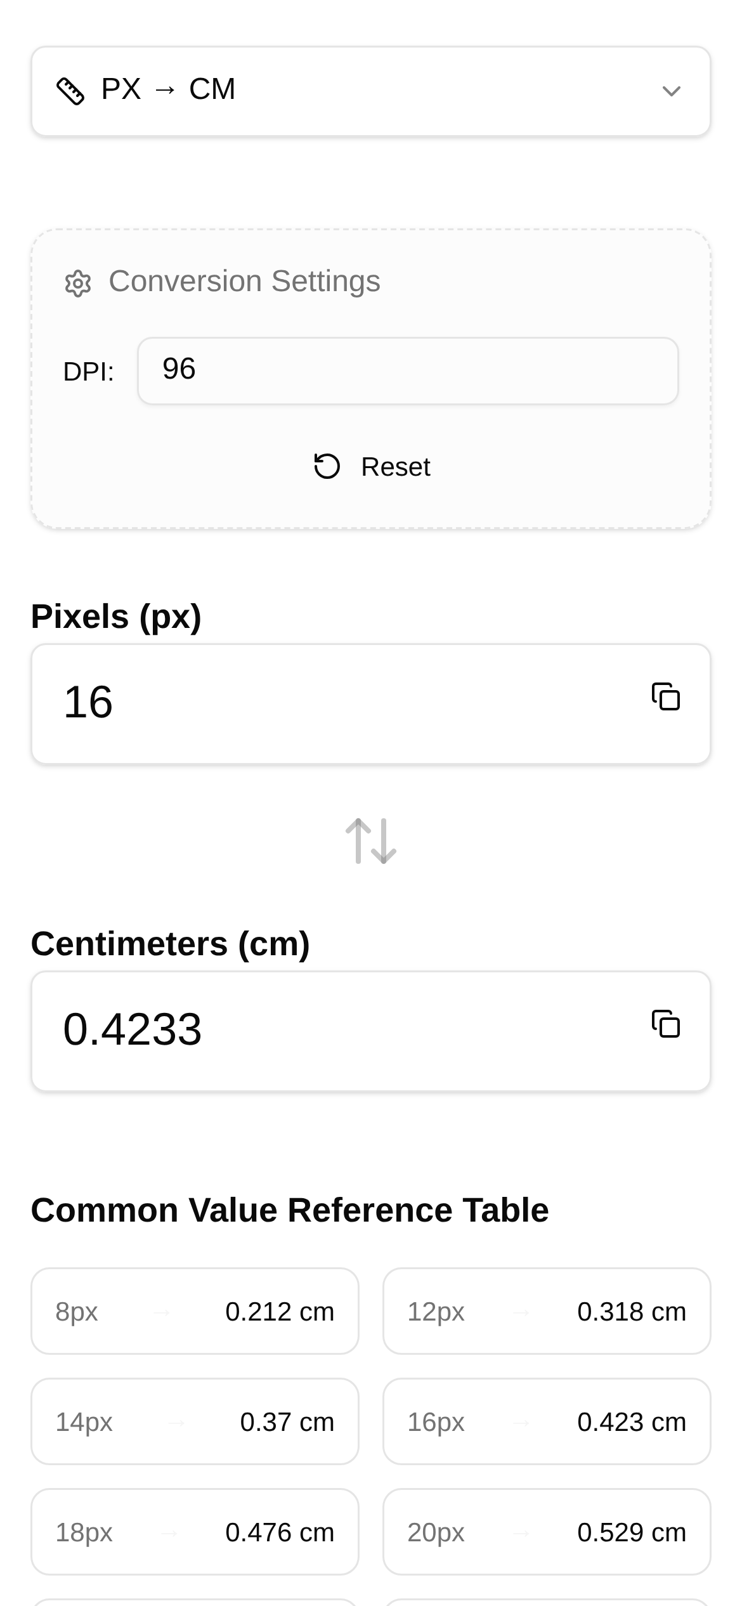Click the Conversion Settings heading
This screenshot has height=1606, width=742.
point(244,281)
